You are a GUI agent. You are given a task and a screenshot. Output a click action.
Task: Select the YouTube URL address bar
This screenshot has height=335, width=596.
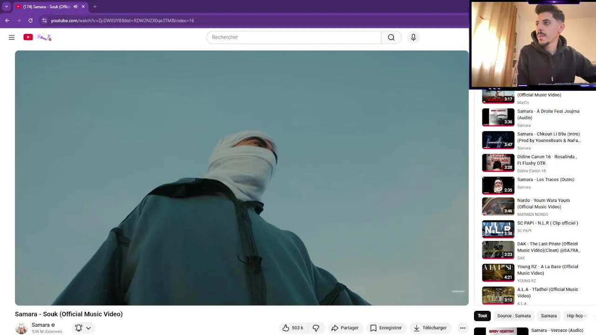122,20
